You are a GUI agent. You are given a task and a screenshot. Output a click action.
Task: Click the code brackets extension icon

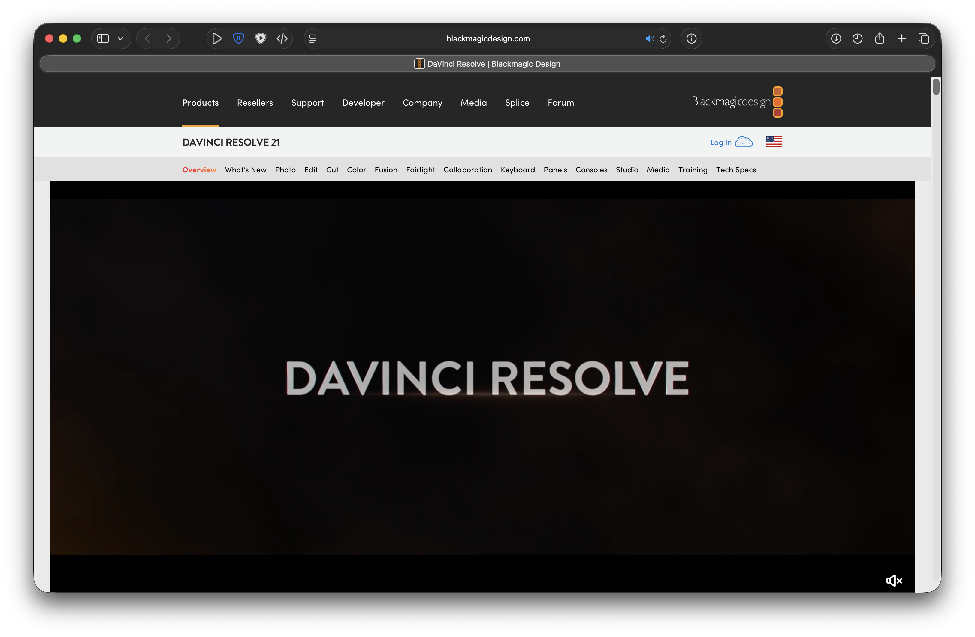pos(282,38)
